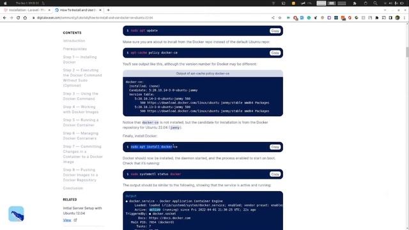This screenshot has height=230, width=409.
Task: Click the yellow app icon in the menu bar
Action: (x=293, y=3)
